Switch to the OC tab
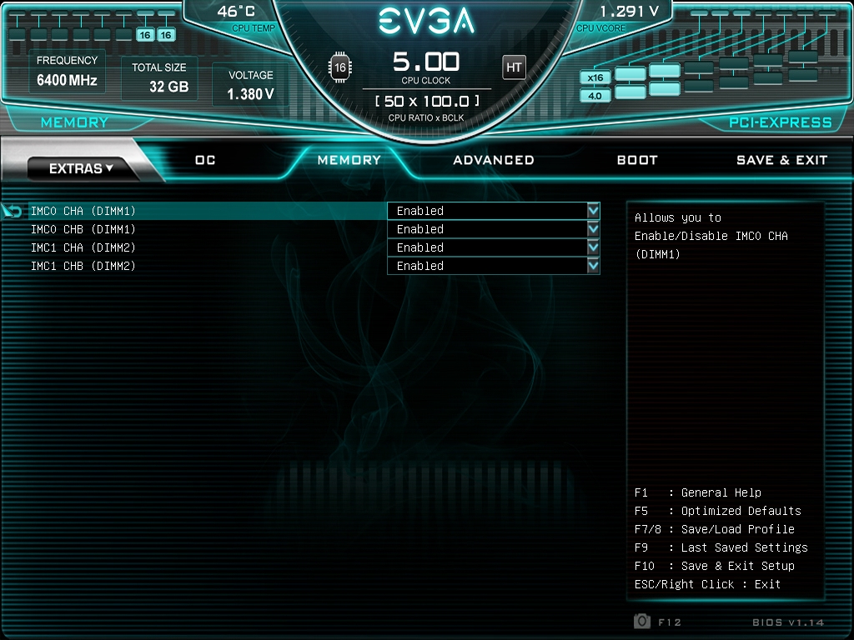Image resolution: width=854 pixels, height=640 pixels. (x=205, y=160)
